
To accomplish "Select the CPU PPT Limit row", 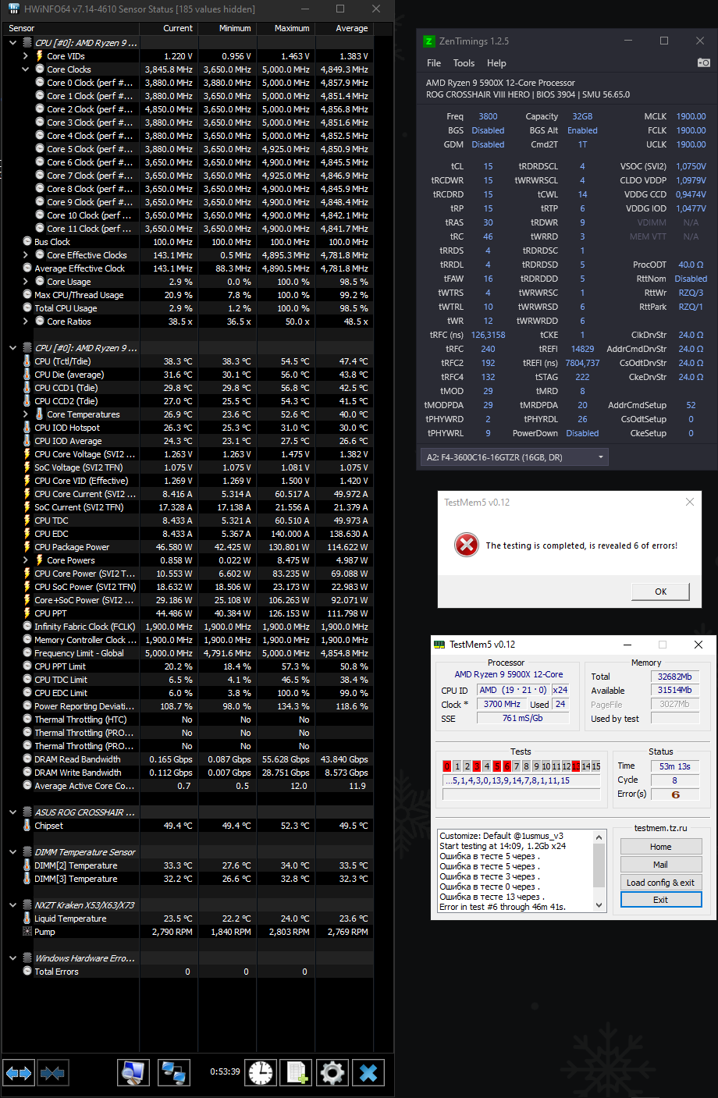I will [x=187, y=666].
